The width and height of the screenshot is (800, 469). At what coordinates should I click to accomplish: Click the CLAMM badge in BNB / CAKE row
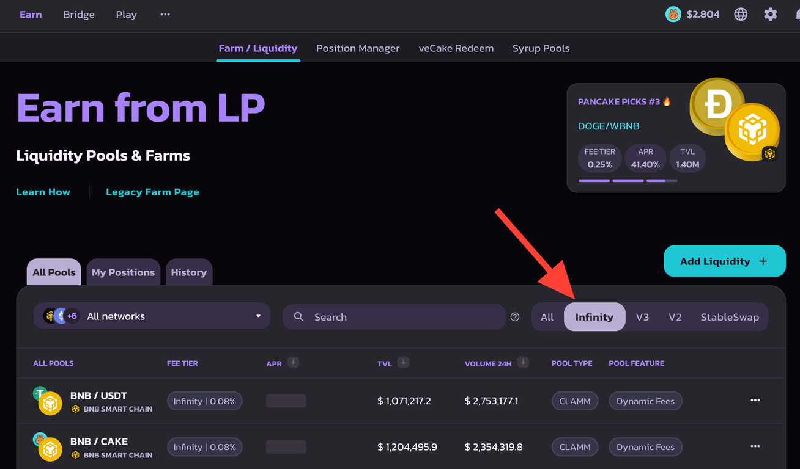pyautogui.click(x=575, y=447)
